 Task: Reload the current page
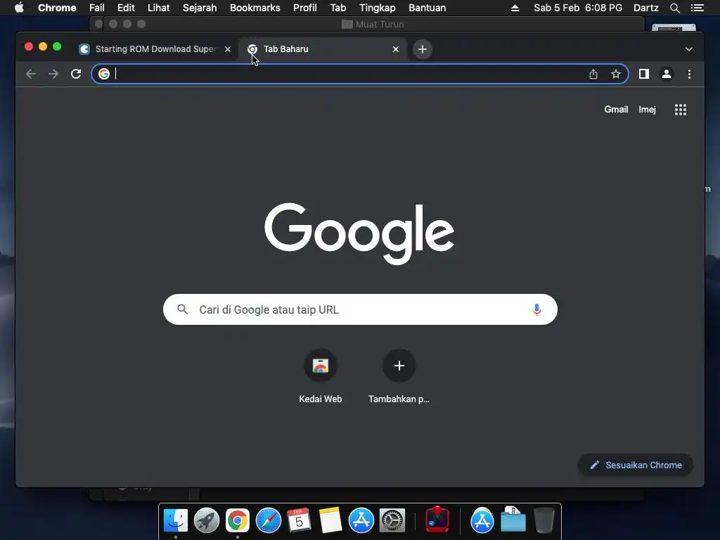[76, 74]
